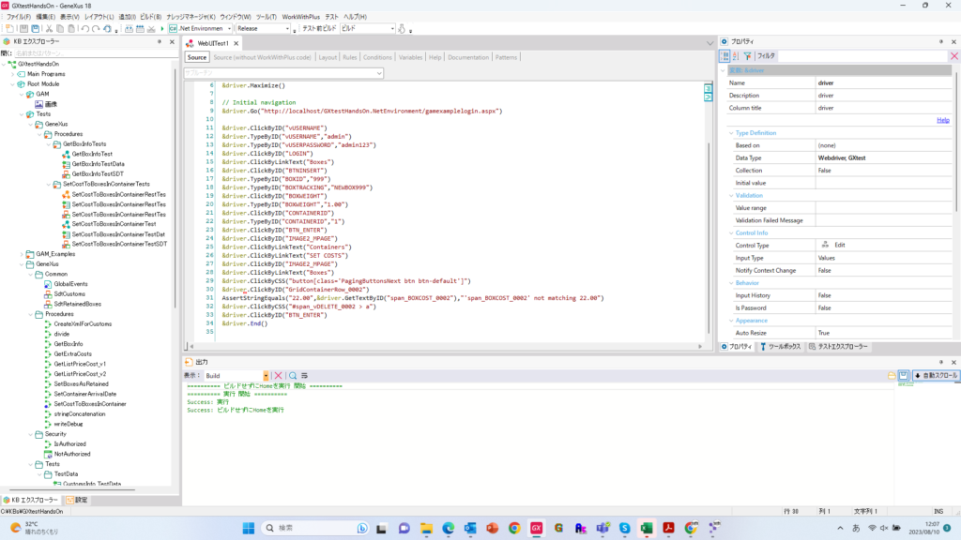Screen dimensions: 961x540
Task: Open the WorkWithPlus menu
Action: [301, 17]
